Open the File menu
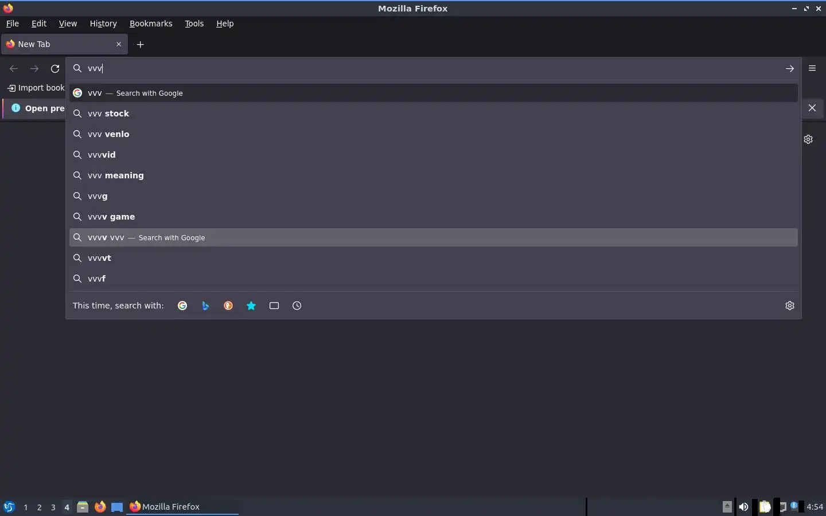 tap(12, 24)
